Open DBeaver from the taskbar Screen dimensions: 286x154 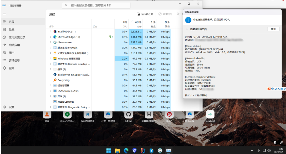[x=160, y=151]
